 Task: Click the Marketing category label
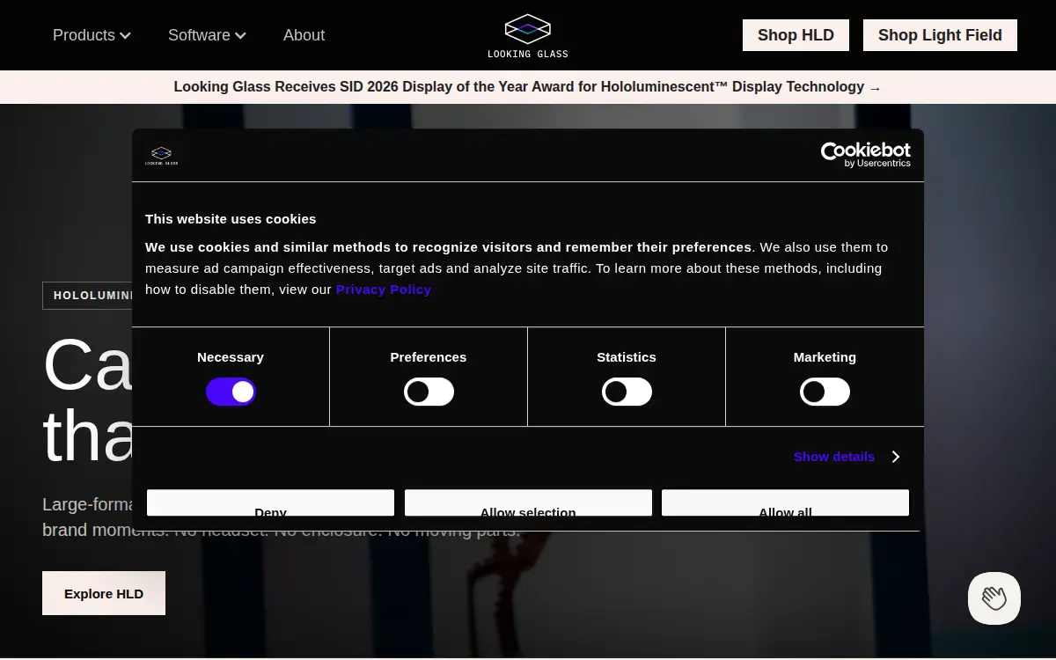pos(825,356)
